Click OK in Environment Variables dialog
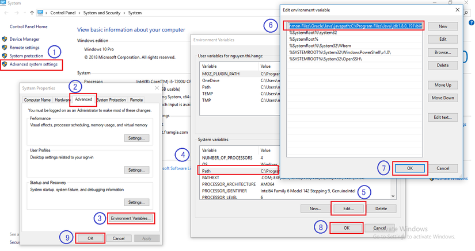Image resolution: width=475 pixels, height=251 pixels. [347, 228]
